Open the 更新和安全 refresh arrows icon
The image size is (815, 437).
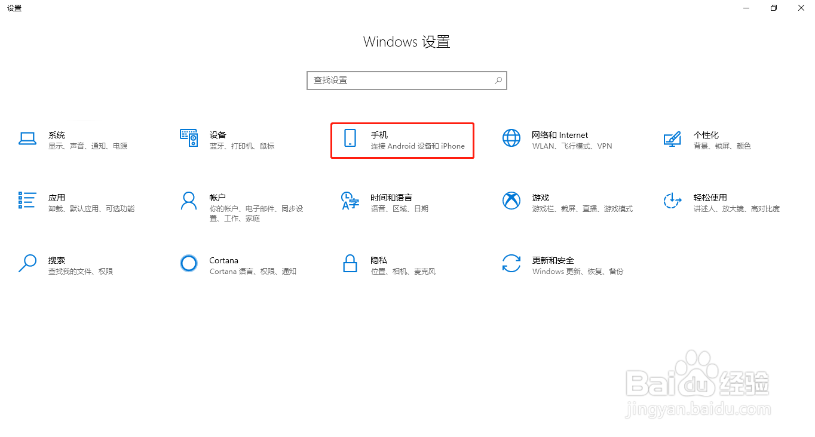point(511,263)
